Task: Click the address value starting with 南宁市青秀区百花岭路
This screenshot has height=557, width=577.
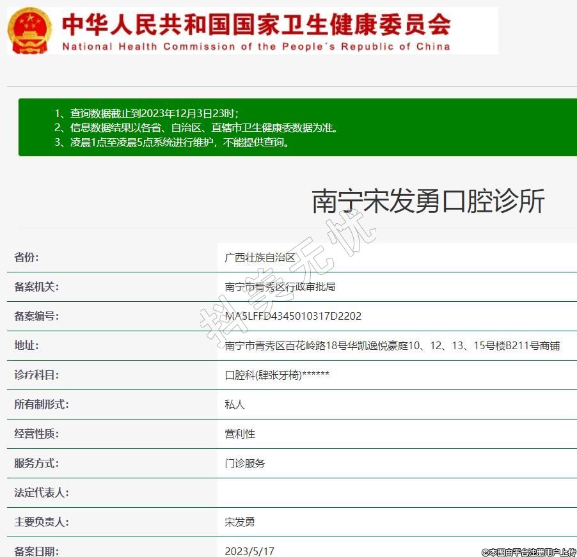Action: tap(392, 346)
